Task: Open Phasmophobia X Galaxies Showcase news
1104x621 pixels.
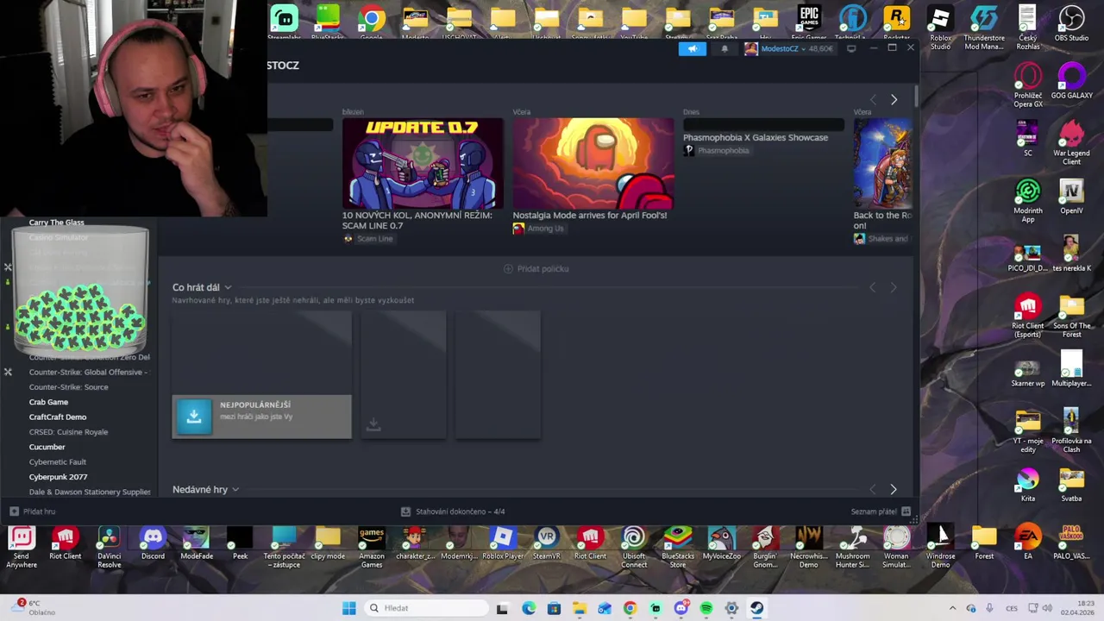Action: coord(756,137)
